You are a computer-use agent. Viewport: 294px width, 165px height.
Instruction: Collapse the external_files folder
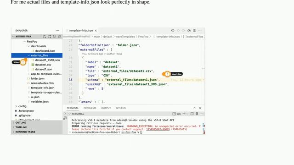[28, 55]
